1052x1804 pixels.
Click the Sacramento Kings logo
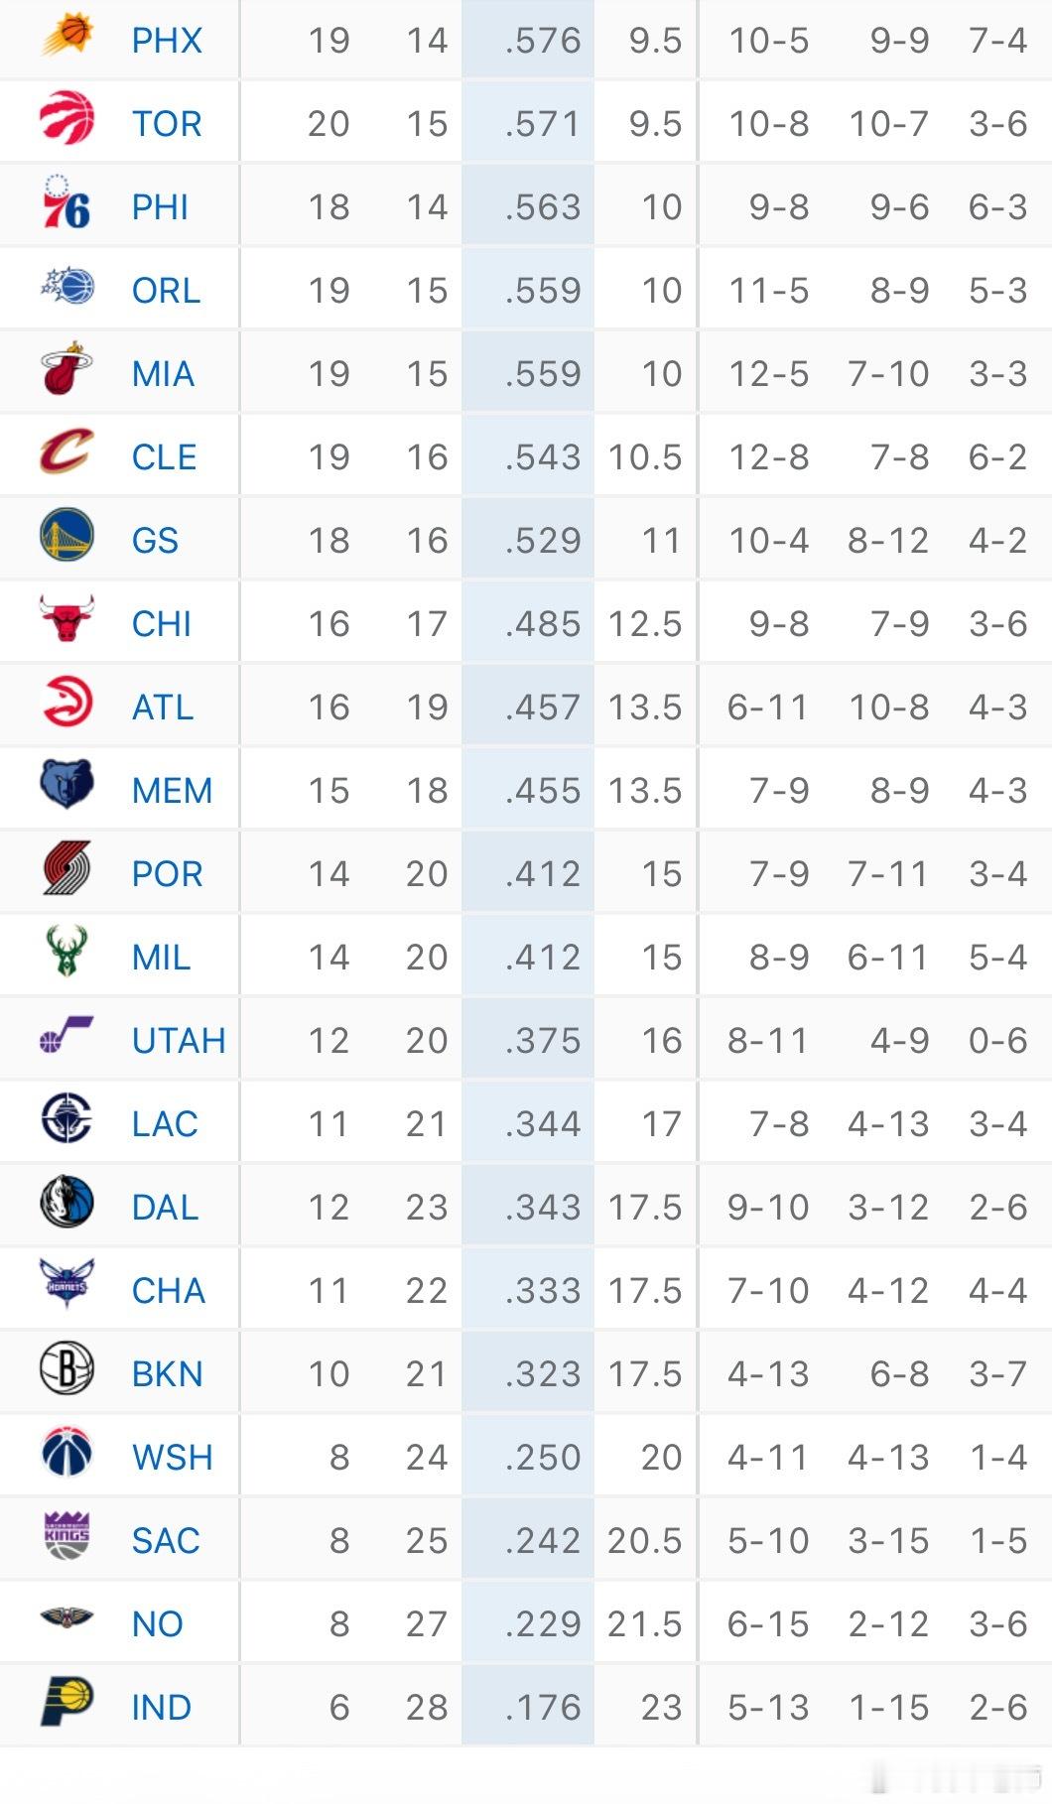[65, 1540]
